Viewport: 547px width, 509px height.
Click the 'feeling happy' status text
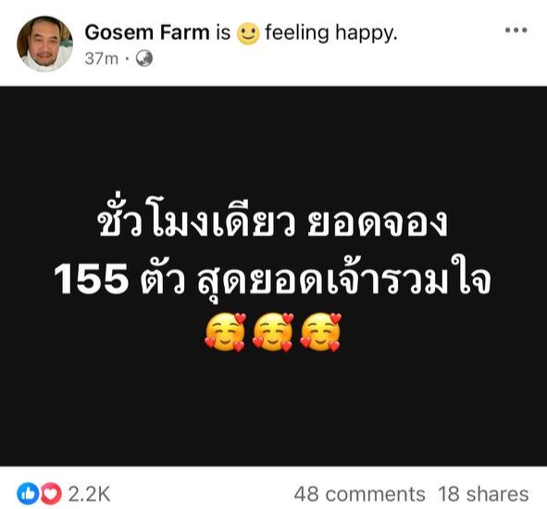coord(331,33)
